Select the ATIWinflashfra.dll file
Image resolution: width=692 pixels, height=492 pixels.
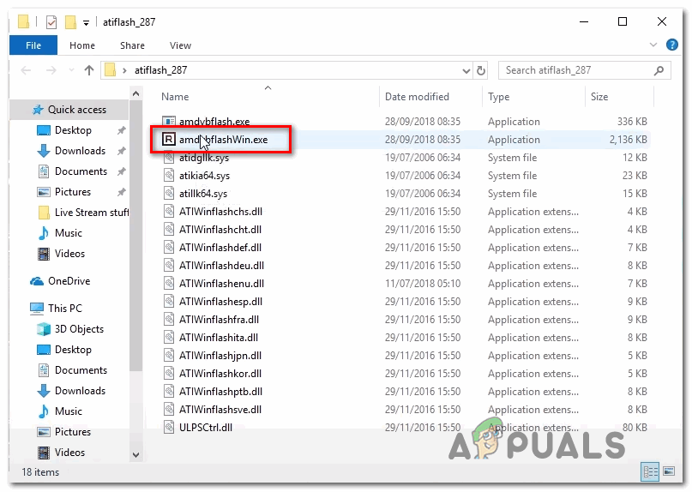coord(219,320)
